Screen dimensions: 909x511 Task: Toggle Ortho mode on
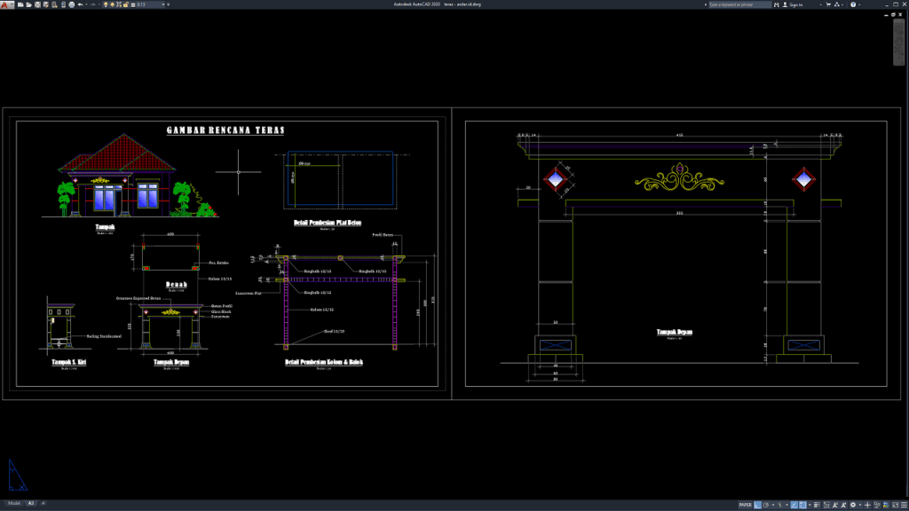coord(794,504)
